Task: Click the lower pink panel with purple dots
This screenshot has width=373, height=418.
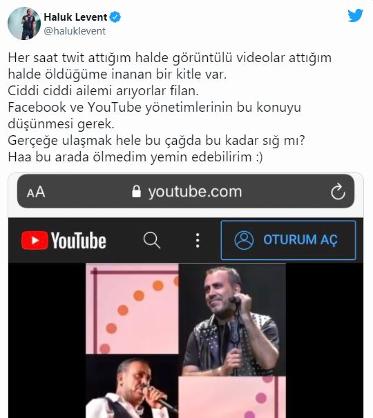Action: point(232,397)
